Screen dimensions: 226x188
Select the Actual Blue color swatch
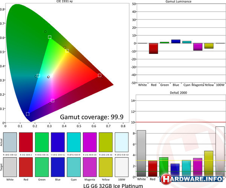[58, 142]
